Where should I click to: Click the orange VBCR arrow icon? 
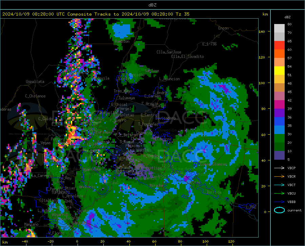(279, 177)
